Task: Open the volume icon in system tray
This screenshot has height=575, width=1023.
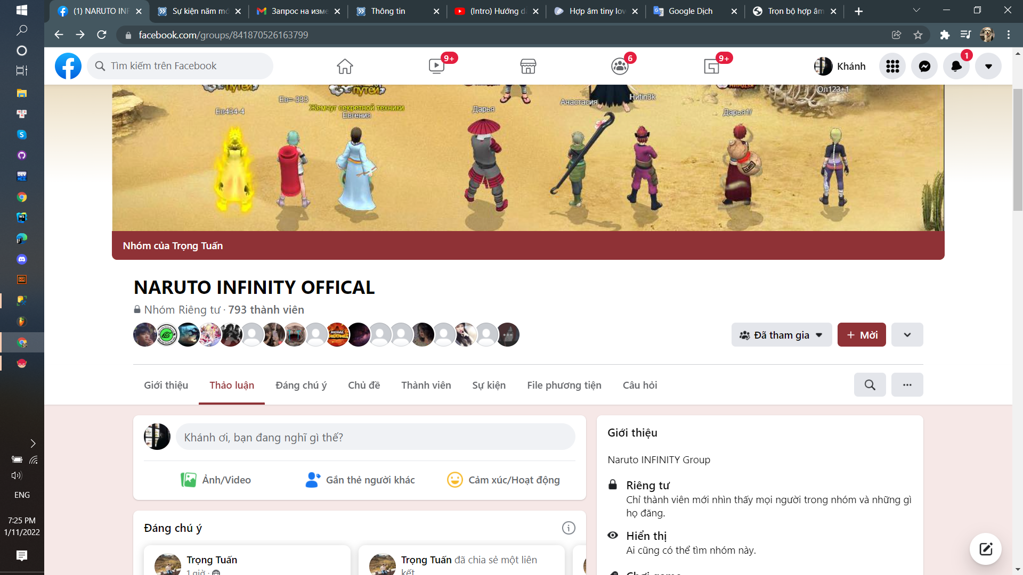Action: click(17, 475)
